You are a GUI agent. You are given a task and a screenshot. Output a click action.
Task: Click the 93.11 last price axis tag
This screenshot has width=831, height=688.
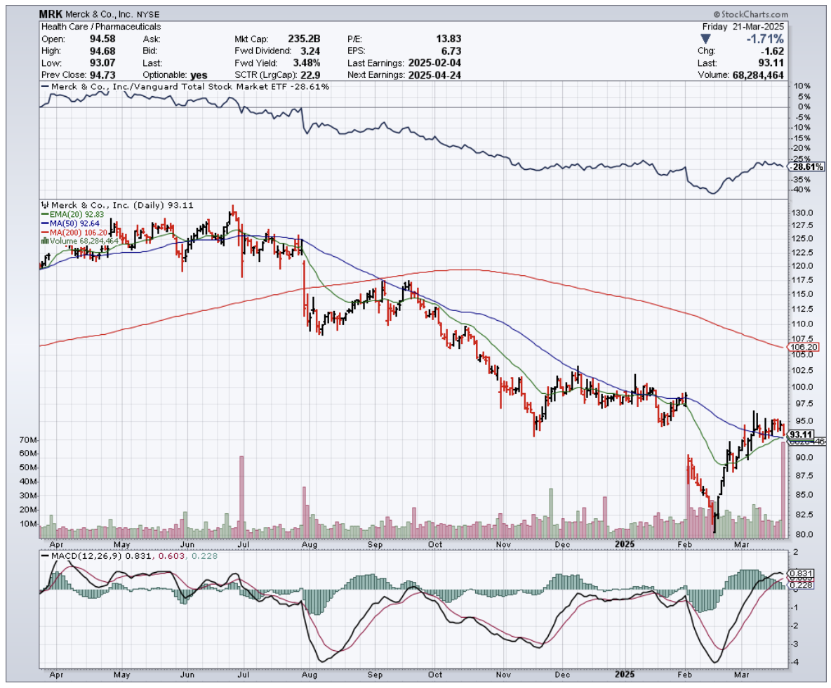(801, 435)
